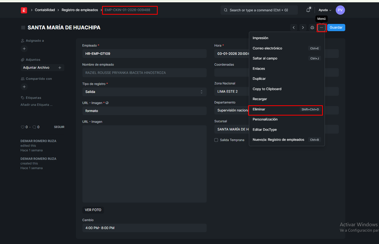Open the PV user avatar menu

coord(340,10)
